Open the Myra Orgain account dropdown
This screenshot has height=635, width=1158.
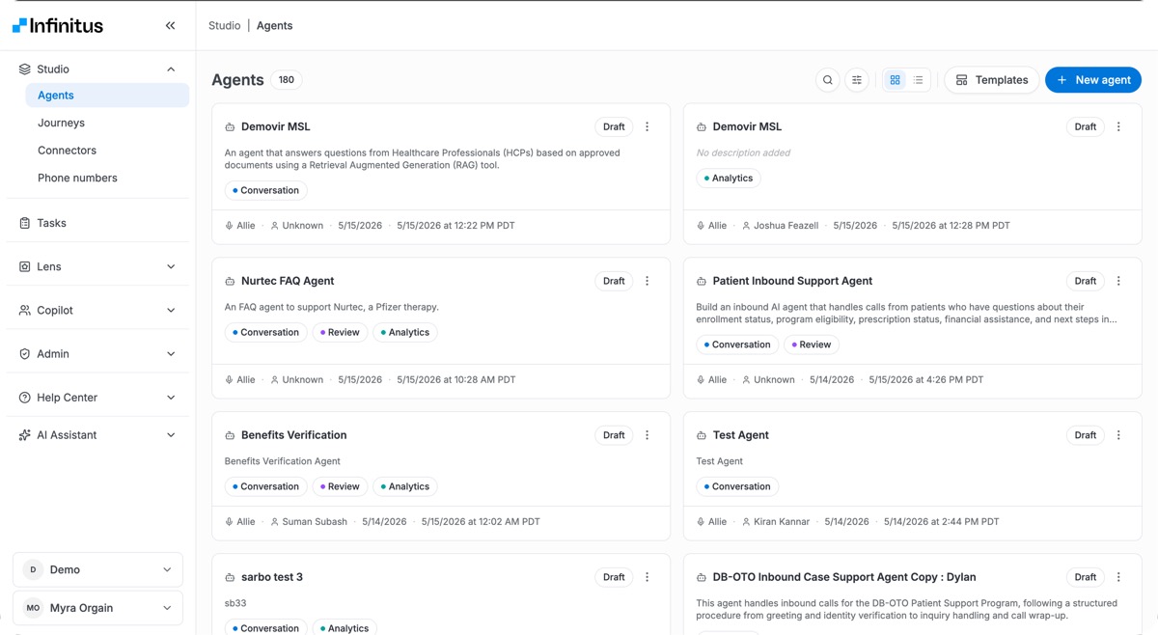tap(97, 608)
